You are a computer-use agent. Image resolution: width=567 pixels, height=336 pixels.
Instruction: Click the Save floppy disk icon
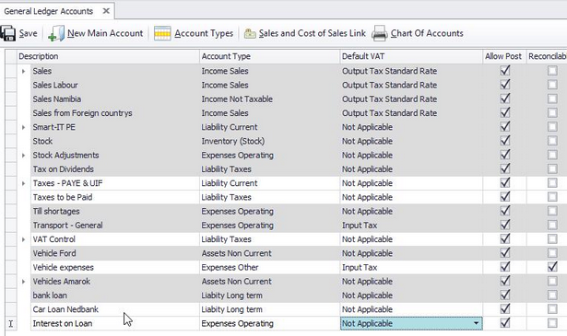click(x=7, y=33)
